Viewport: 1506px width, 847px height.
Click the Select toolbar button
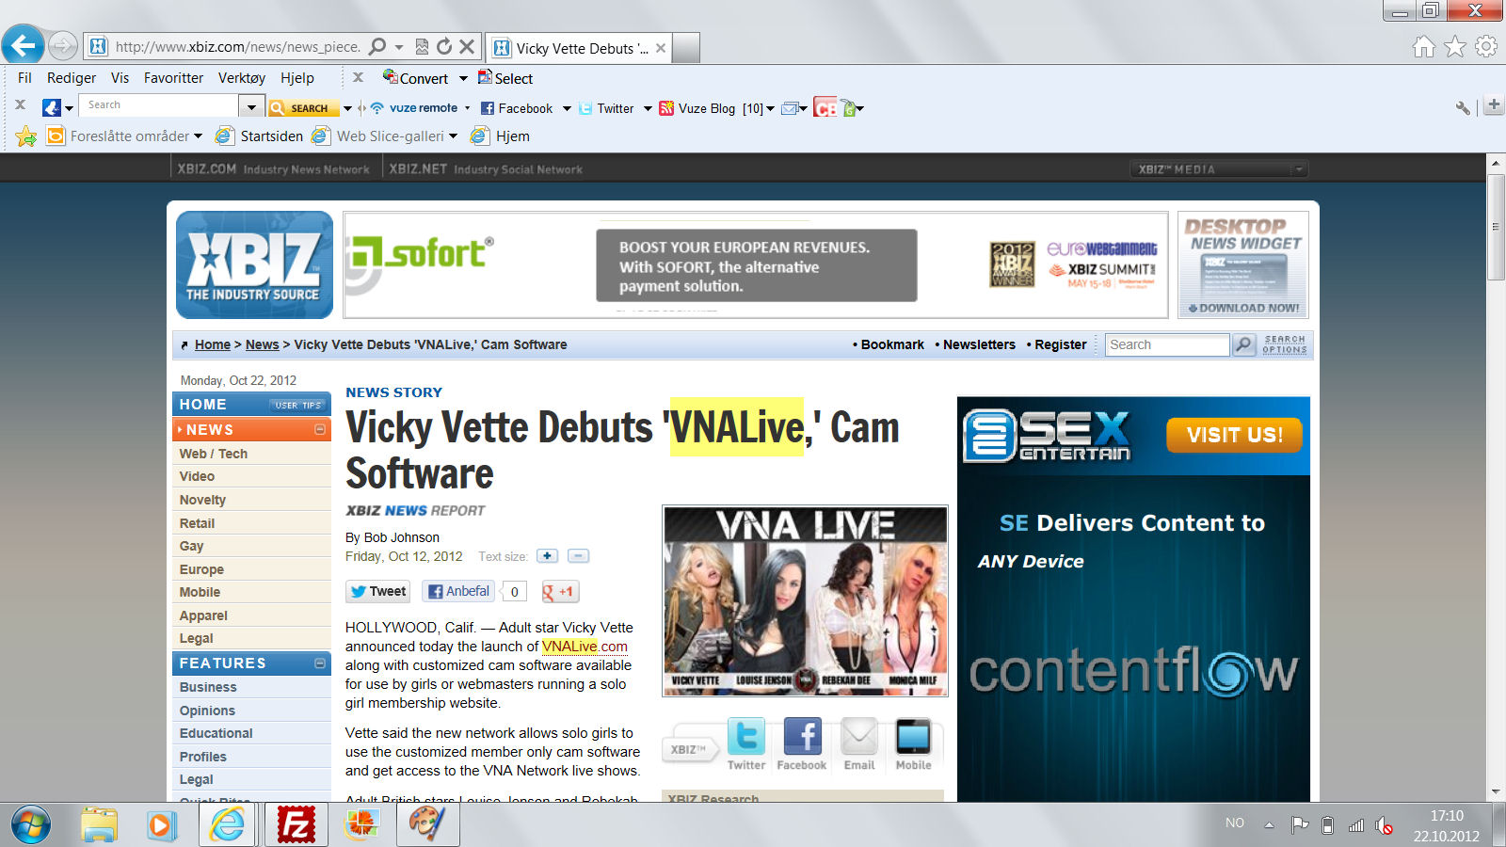point(505,78)
